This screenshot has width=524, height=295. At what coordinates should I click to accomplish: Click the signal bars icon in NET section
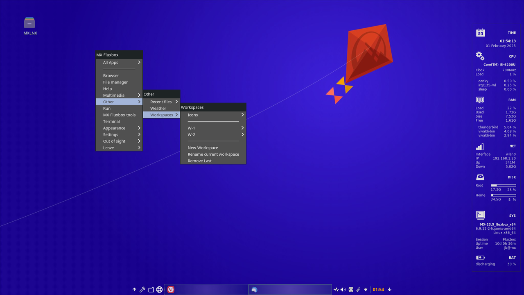480,146
